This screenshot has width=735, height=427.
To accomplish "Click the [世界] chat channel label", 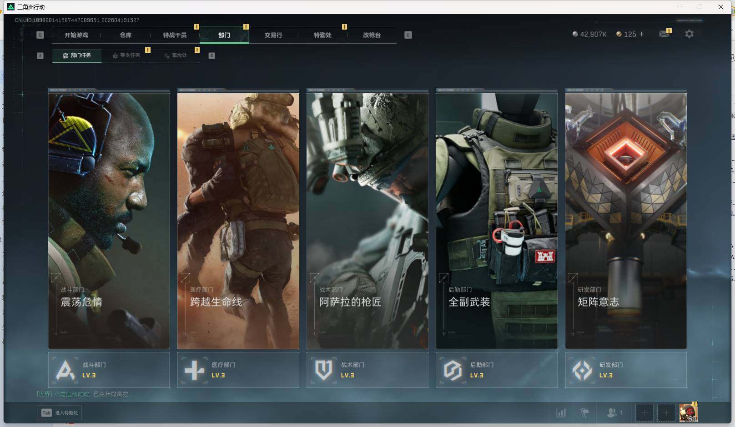I will pos(45,394).
